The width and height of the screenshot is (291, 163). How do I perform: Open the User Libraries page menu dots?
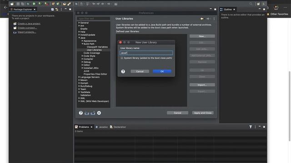point(214,19)
